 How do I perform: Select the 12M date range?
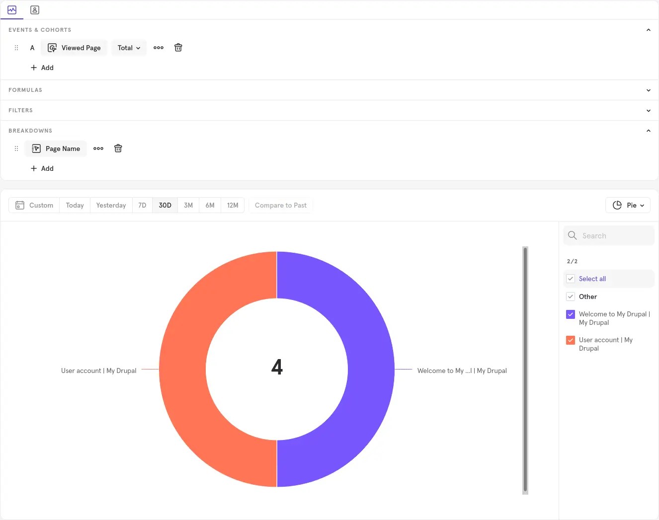(233, 205)
